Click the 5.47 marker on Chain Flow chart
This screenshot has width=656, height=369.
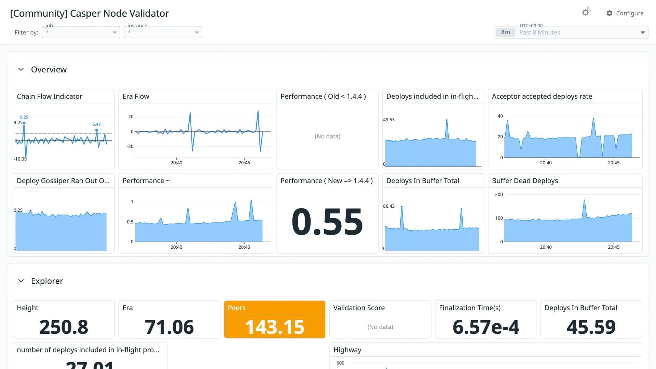tap(97, 130)
